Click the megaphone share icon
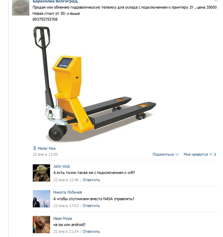Image resolution: width=223 pixels, height=237 pixels. tap(177, 154)
